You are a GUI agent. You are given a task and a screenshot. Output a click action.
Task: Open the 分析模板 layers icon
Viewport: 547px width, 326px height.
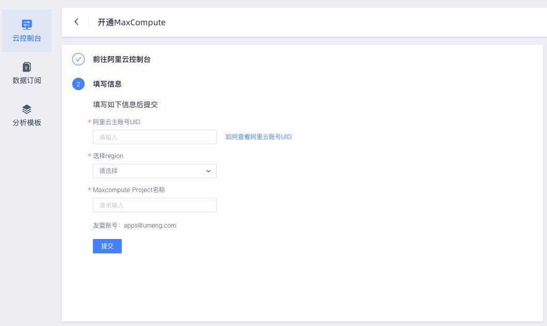pyautogui.click(x=27, y=109)
